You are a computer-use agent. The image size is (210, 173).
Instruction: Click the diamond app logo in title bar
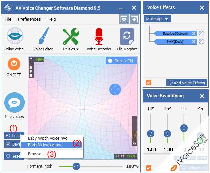[x=8, y=8]
